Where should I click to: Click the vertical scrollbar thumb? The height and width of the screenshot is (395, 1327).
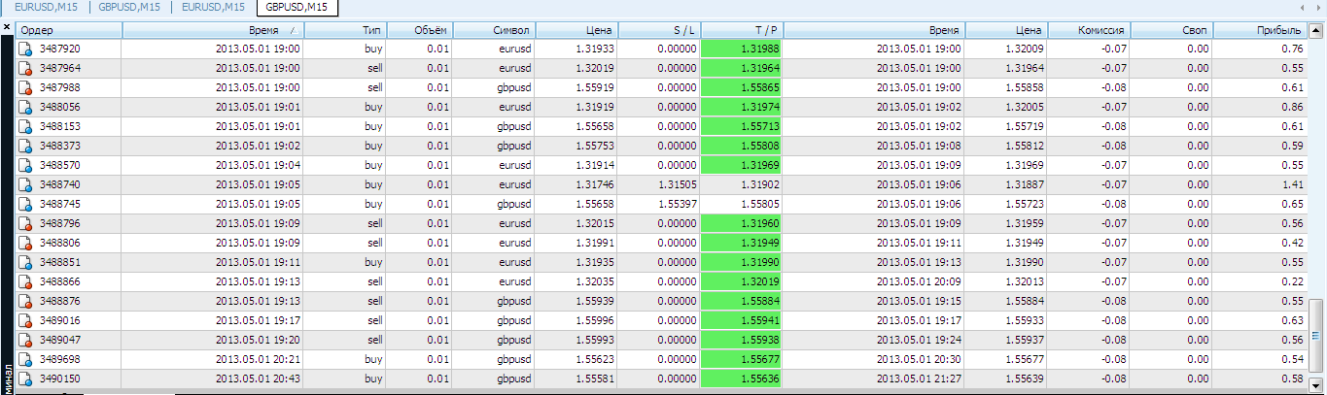tap(1317, 337)
